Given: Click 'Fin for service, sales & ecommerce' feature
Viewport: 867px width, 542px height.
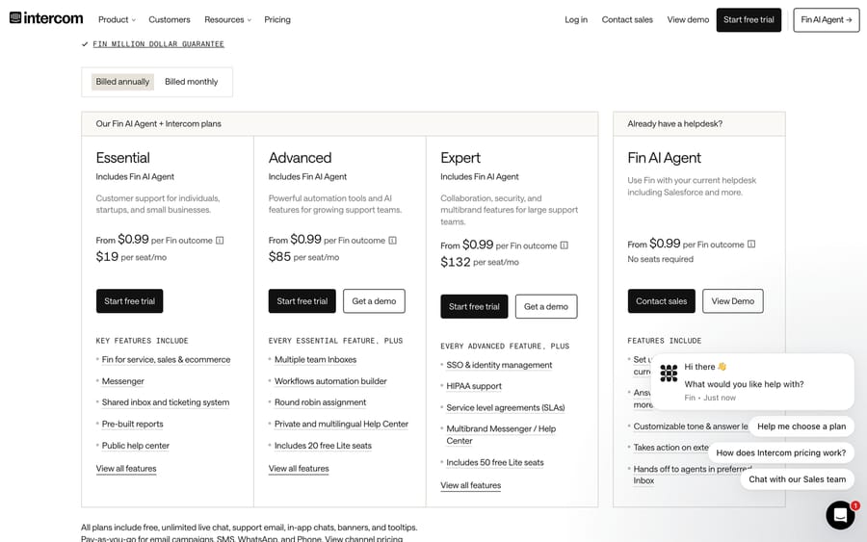Looking at the screenshot, I should point(166,360).
